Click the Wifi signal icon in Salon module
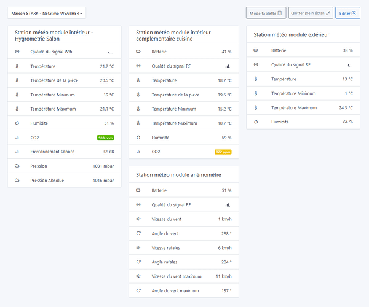This screenshot has height=307, width=369. pyautogui.click(x=17, y=52)
